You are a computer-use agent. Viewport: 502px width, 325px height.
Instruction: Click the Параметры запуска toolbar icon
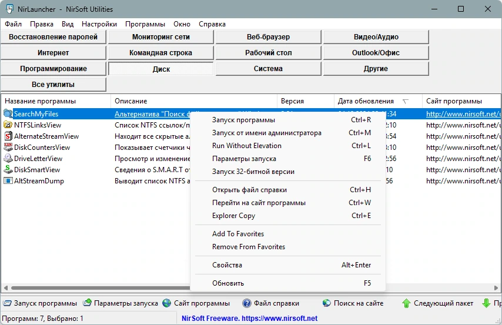point(87,303)
